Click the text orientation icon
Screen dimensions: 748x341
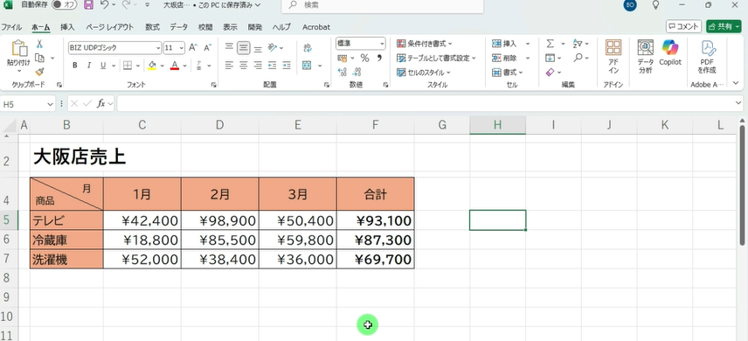tap(273, 47)
